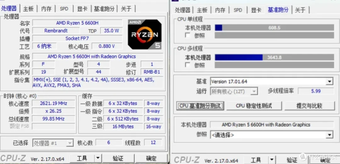Open the 内存 tab in left window

click(46, 9)
